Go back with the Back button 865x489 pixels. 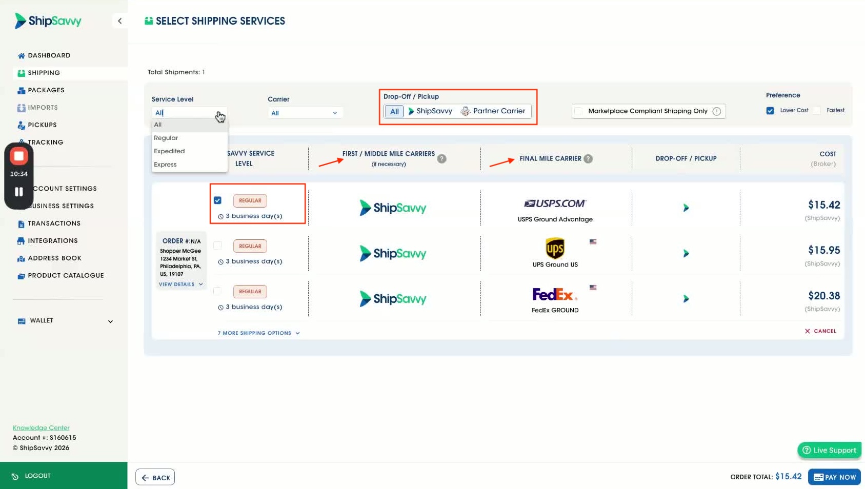(x=155, y=477)
